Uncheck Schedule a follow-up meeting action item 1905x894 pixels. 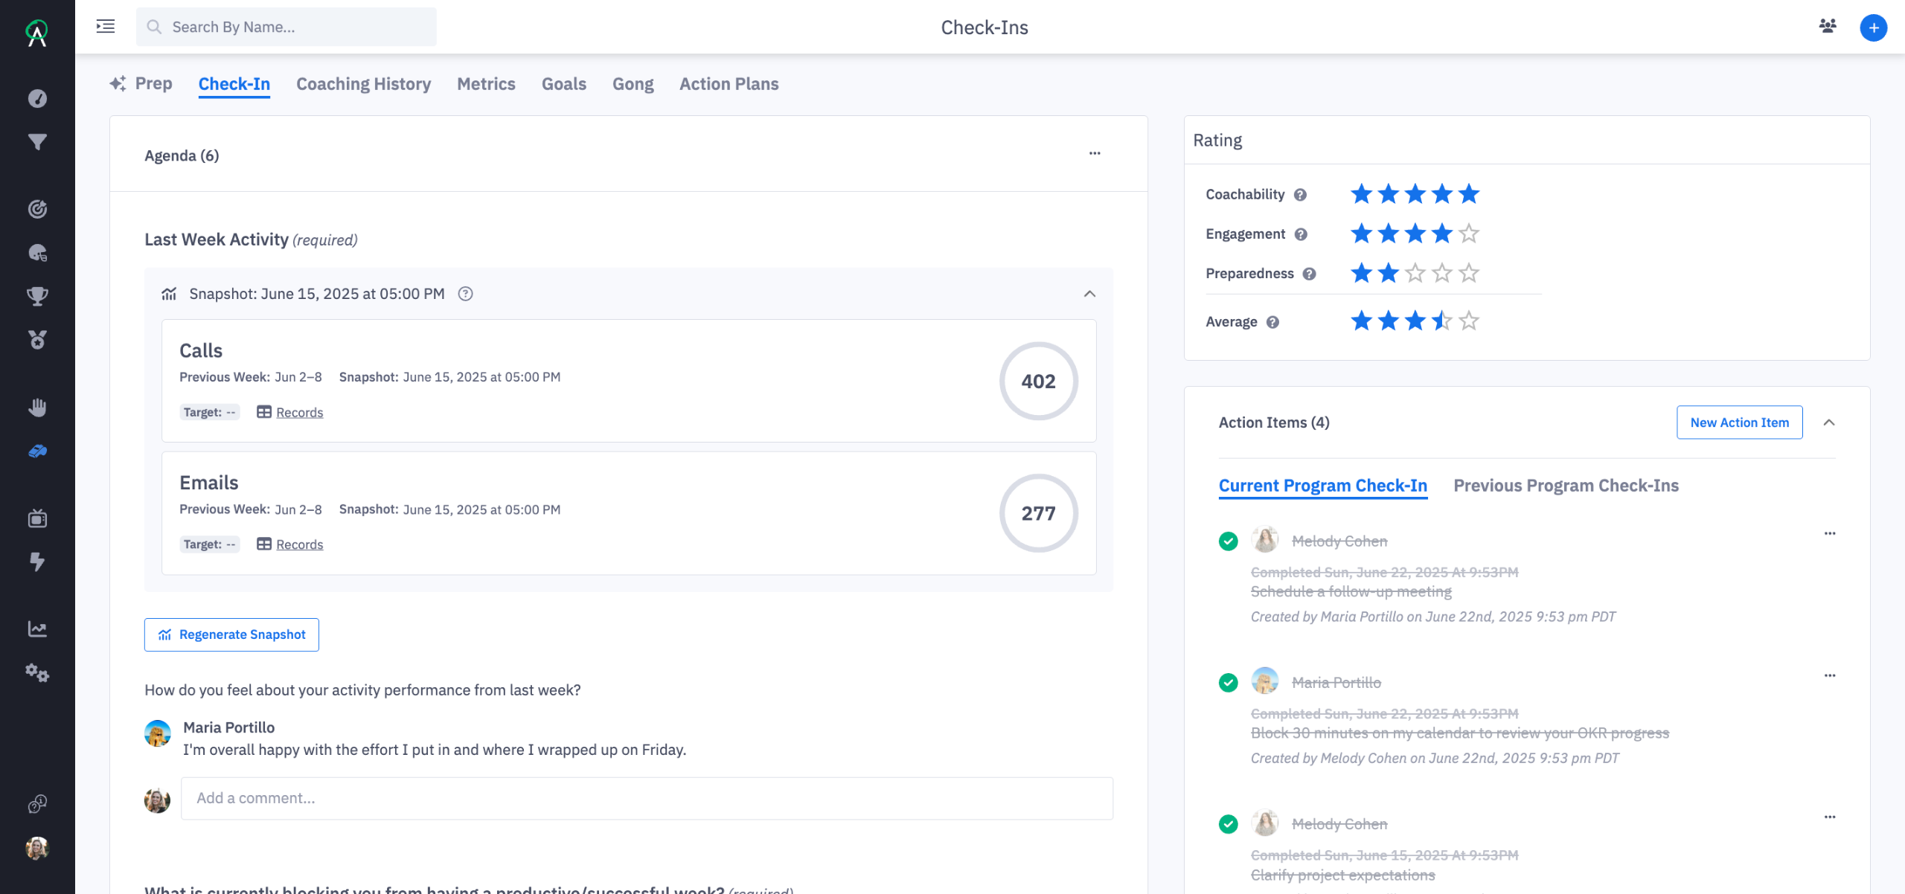tap(1228, 541)
